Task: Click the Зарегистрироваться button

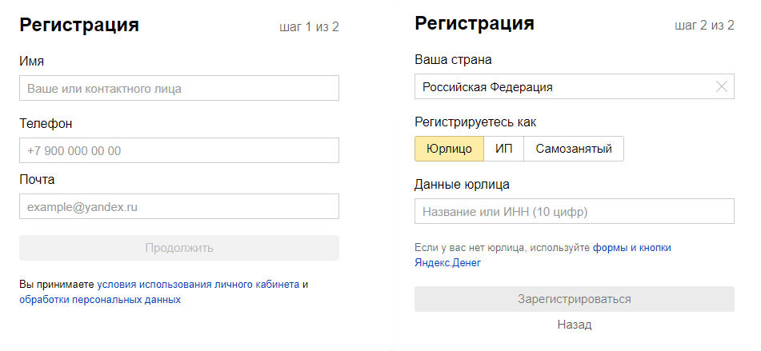Action: click(574, 299)
